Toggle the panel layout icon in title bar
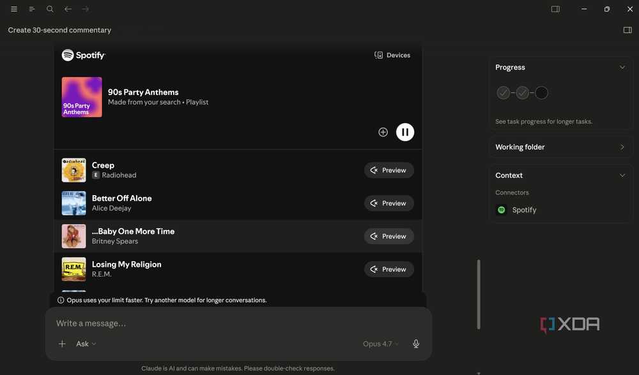 click(x=555, y=9)
